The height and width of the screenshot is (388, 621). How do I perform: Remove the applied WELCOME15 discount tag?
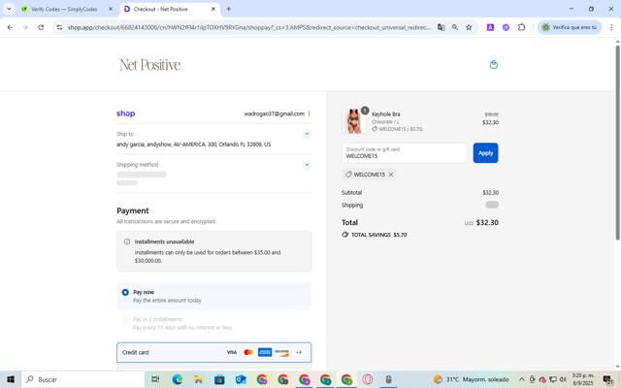[x=391, y=175]
